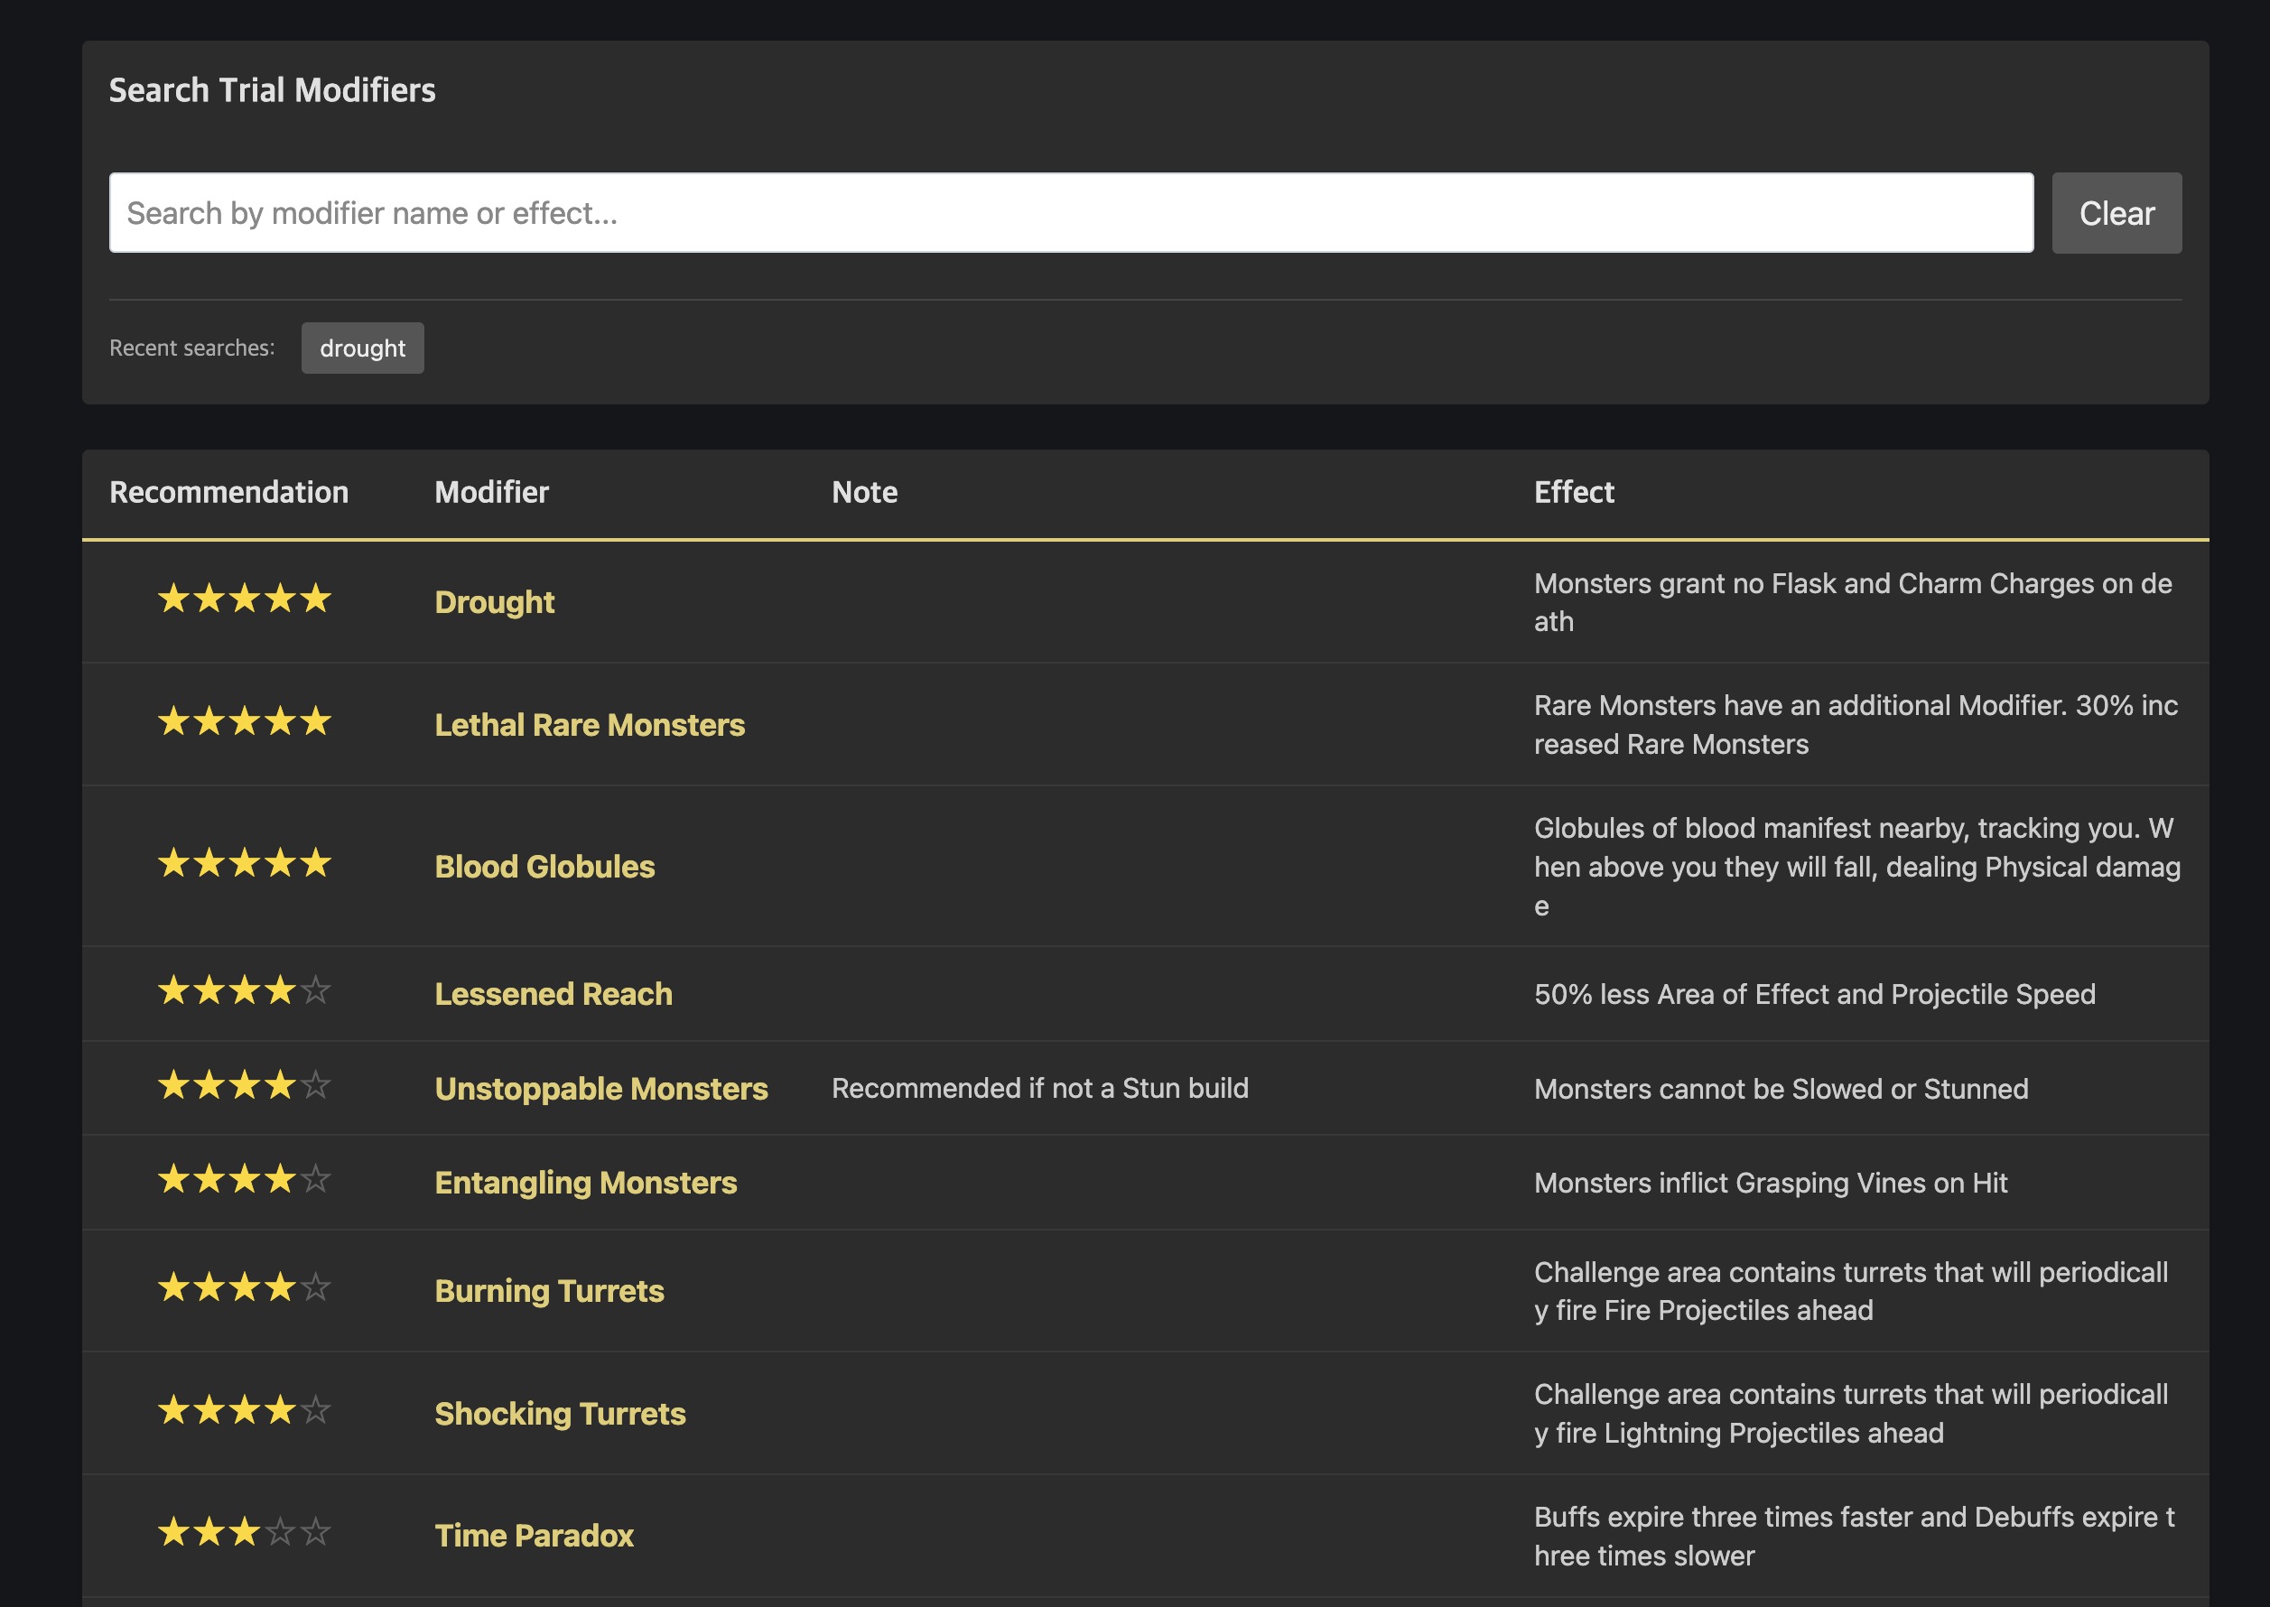Viewport: 2270px width, 1607px height.
Task: Click the Shocking Turrets modifier name
Action: pyautogui.click(x=560, y=1413)
